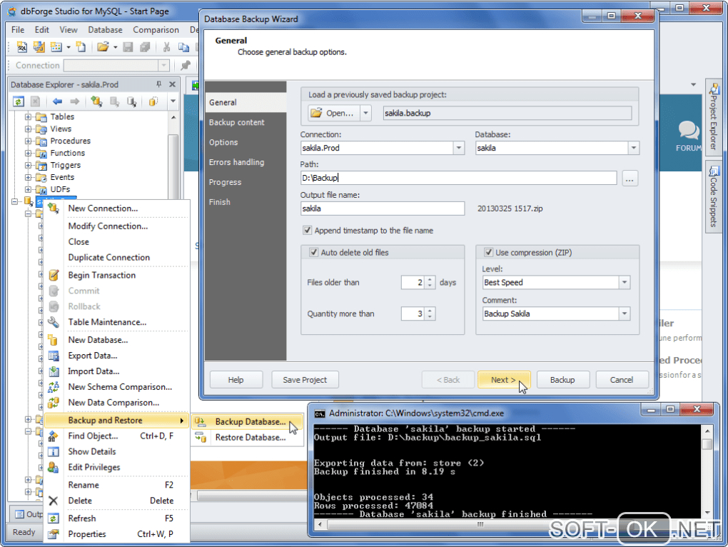Image resolution: width=728 pixels, height=547 pixels.
Task: Expand the Tables folder node
Action: [29, 116]
